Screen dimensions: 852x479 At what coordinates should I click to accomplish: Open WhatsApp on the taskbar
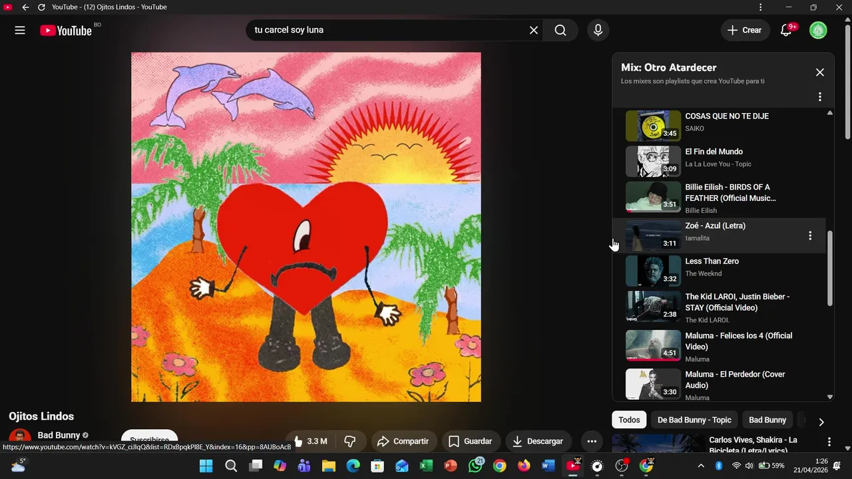(x=475, y=466)
